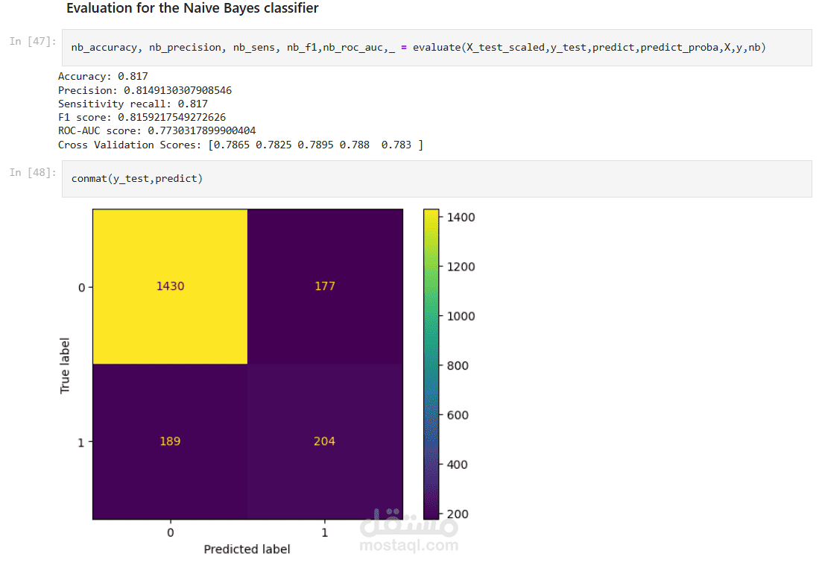Click the viridis colorbar scale
The width and height of the screenshot is (819, 565).
click(431, 364)
